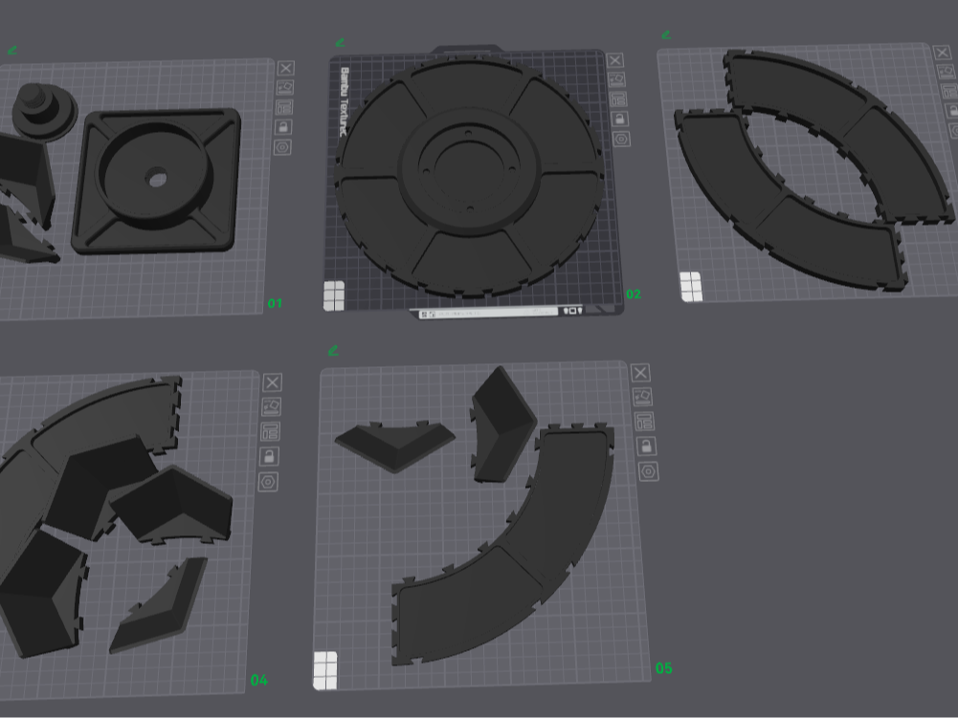
Task: Toggle the lock on plate 01
Action: [283, 127]
